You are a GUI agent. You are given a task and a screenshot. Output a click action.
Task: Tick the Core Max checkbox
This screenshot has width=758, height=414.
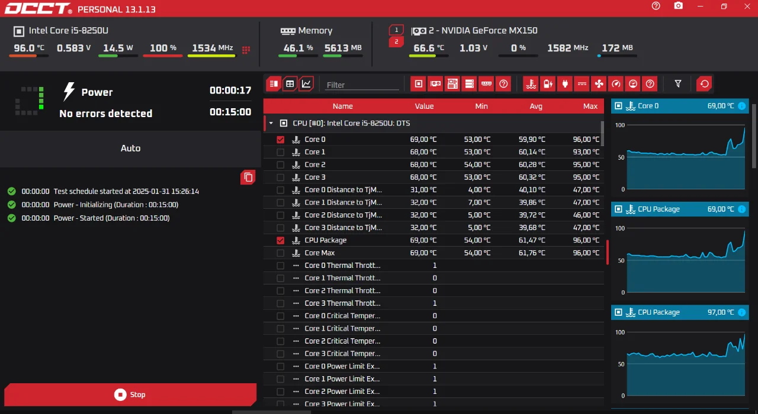(281, 253)
